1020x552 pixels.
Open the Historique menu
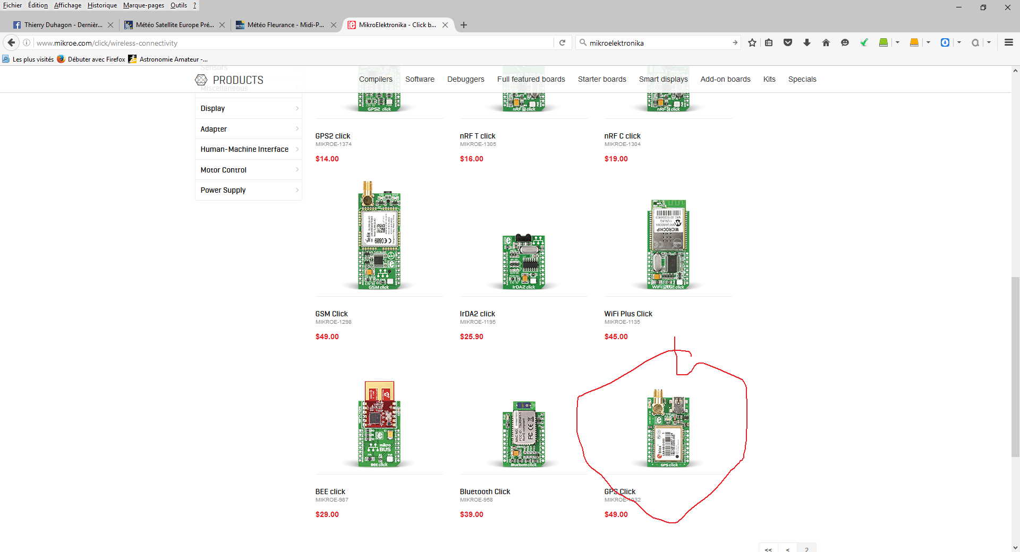click(x=102, y=5)
